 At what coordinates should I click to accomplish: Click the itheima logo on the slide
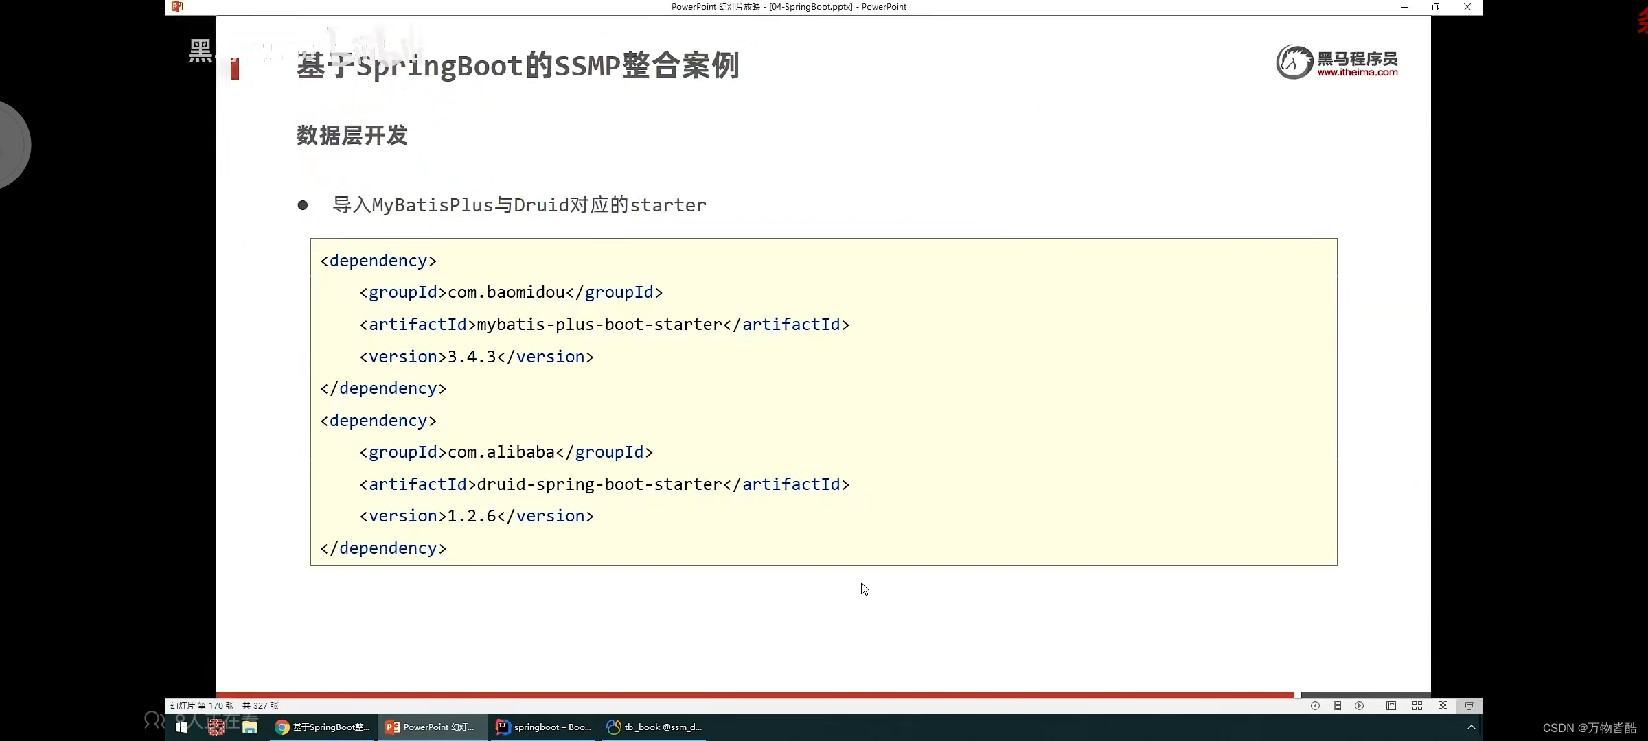(1337, 62)
